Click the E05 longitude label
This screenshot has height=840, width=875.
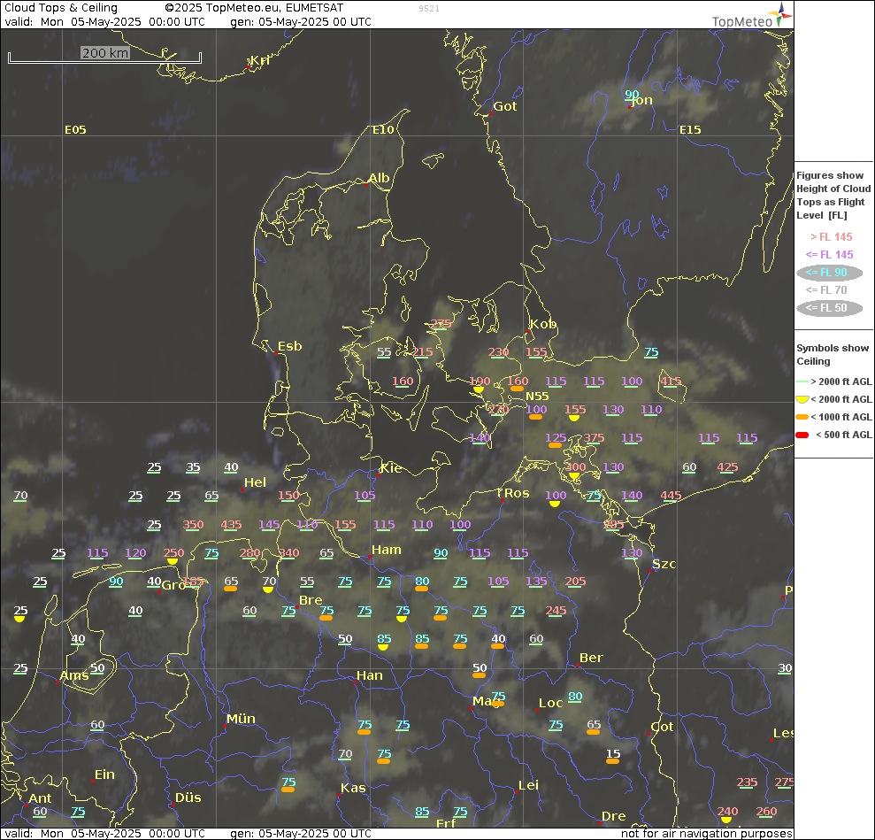click(x=75, y=129)
